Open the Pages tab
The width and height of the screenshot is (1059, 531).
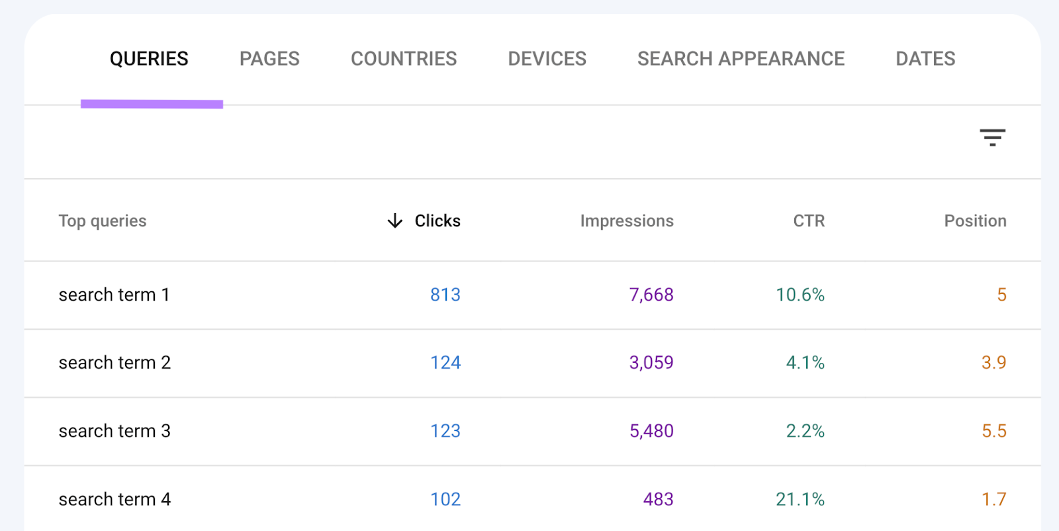269,59
